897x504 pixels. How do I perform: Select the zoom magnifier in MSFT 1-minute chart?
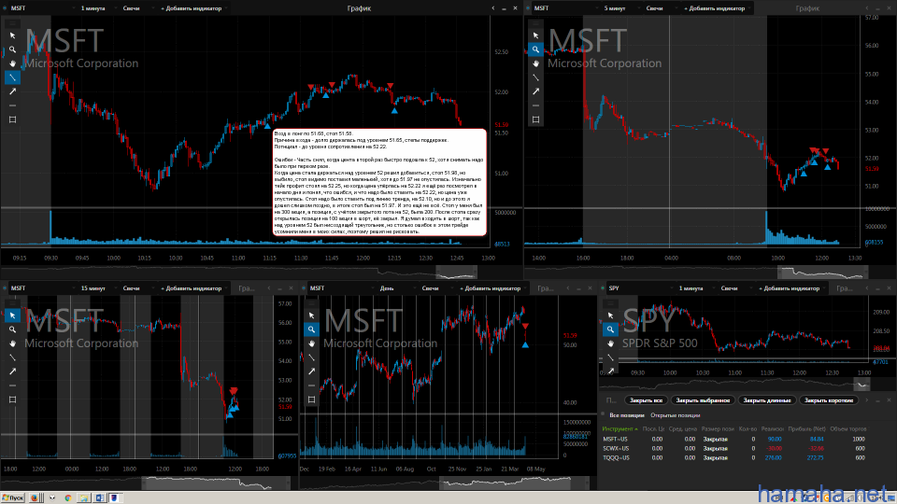(x=12, y=49)
